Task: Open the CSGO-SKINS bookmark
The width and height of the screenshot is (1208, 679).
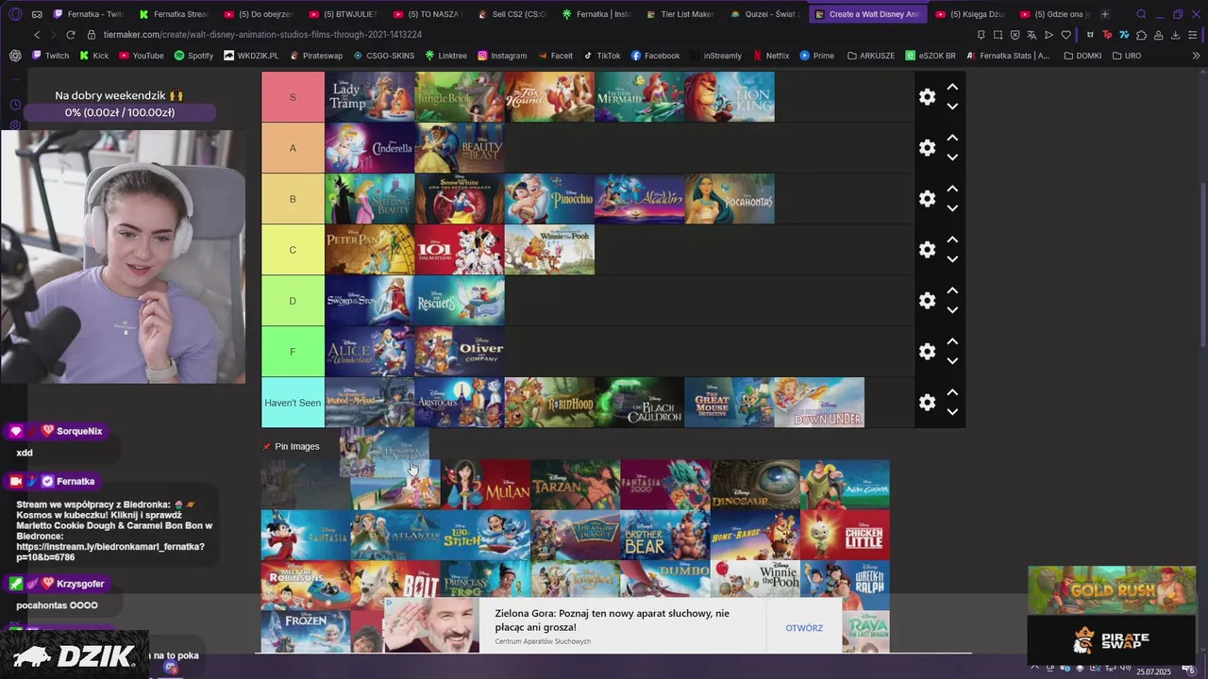Action: click(x=384, y=56)
